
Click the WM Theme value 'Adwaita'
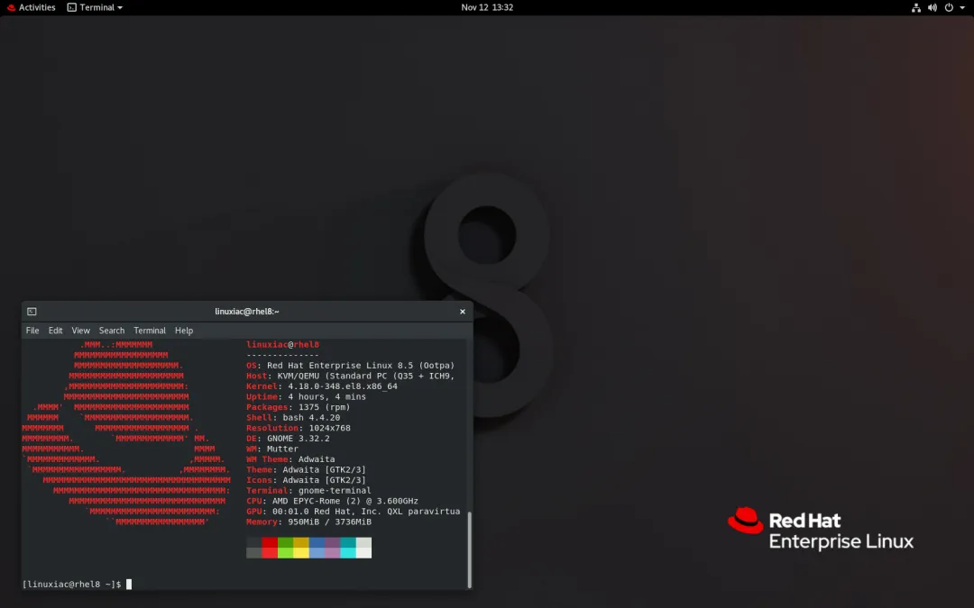(317, 459)
